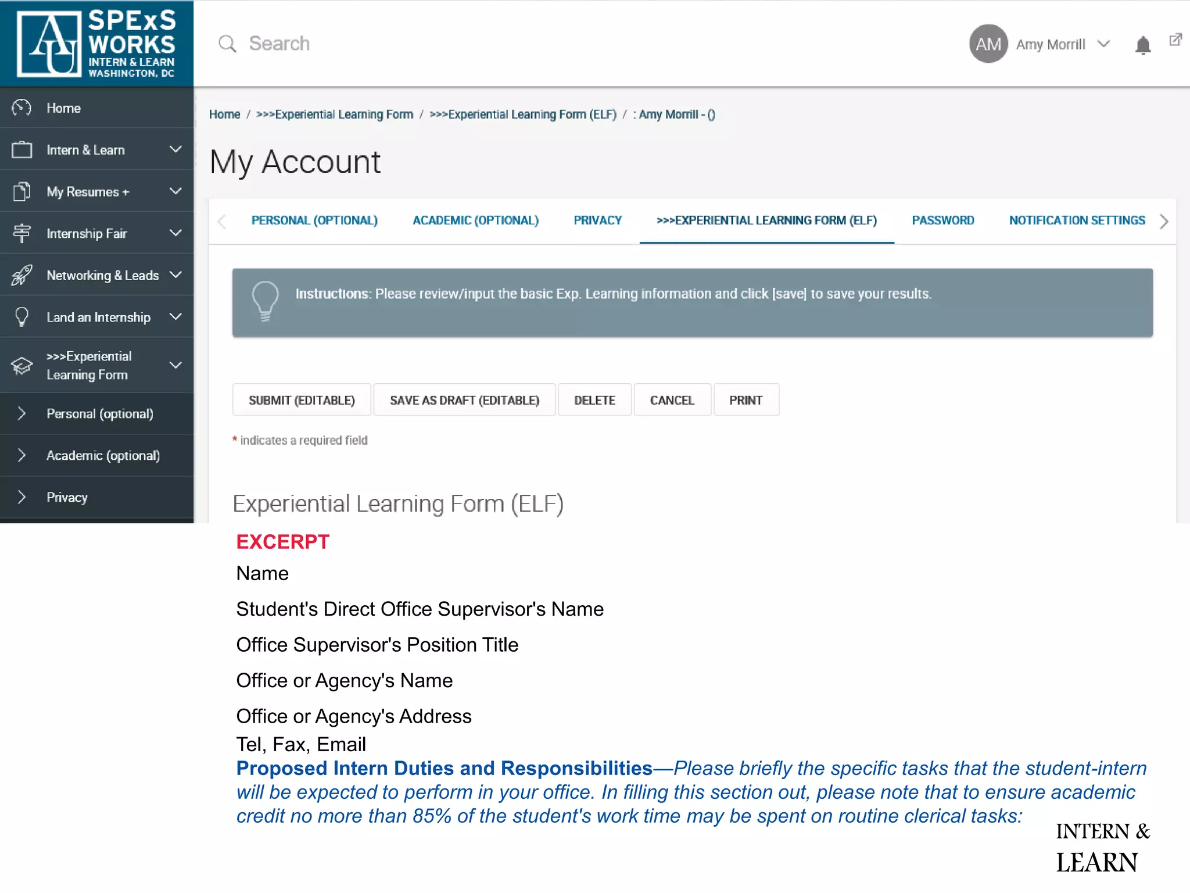Expand the Intern & Learn sidebar menu

click(x=175, y=149)
